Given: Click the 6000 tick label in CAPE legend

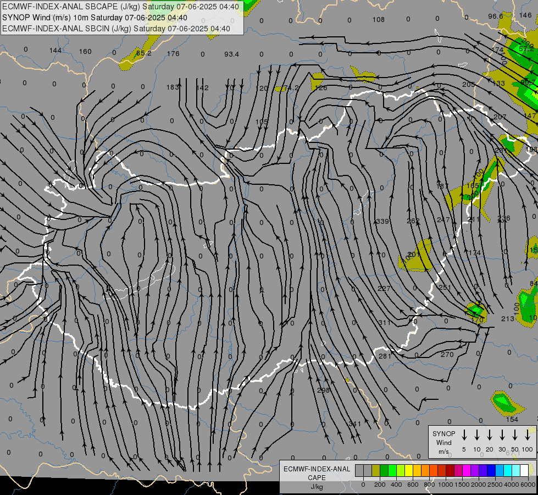Looking at the screenshot, I should click(528, 485).
